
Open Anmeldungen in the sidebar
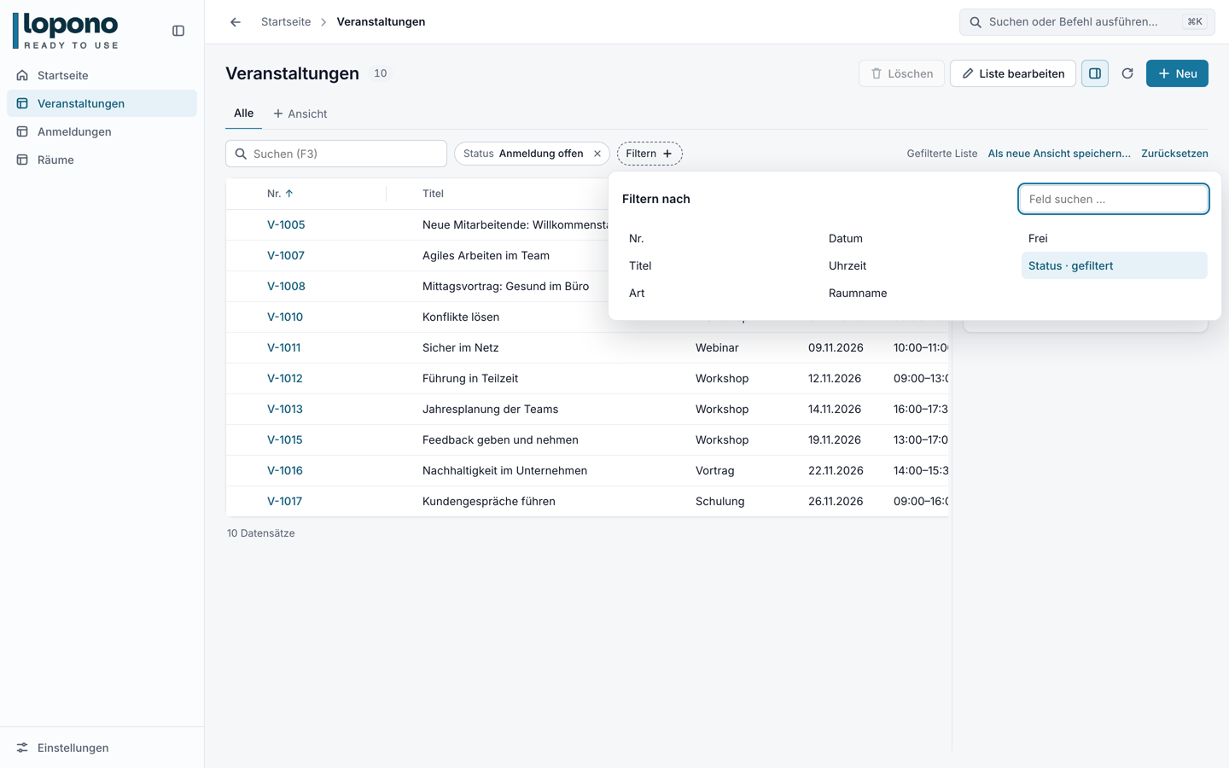click(102, 131)
